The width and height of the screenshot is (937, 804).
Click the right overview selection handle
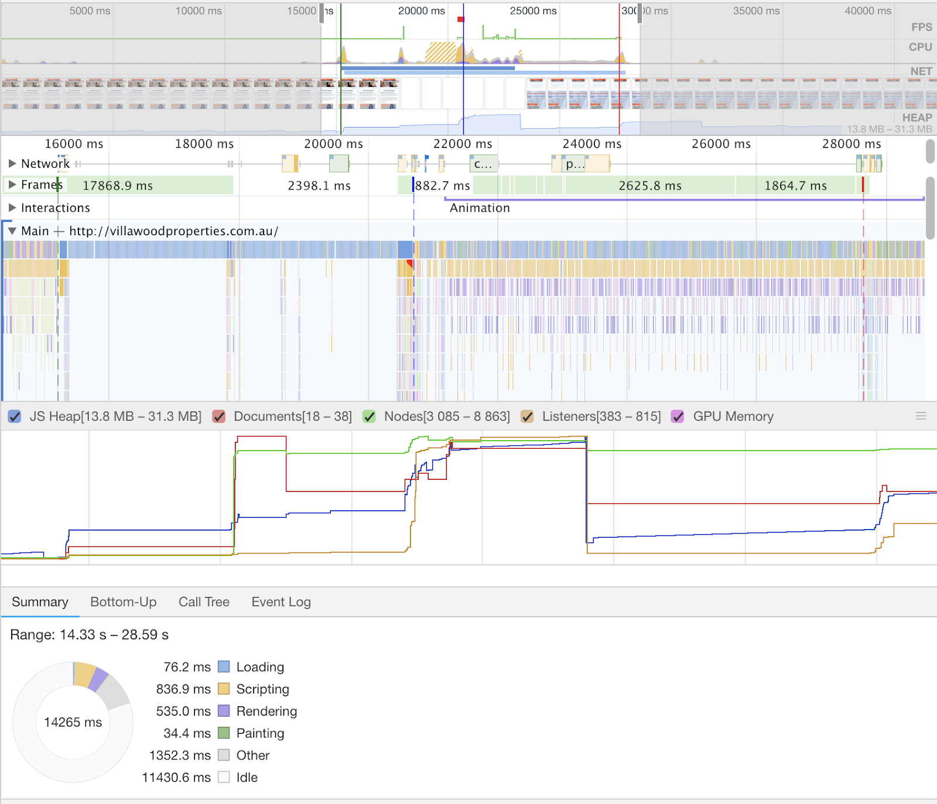pos(640,13)
